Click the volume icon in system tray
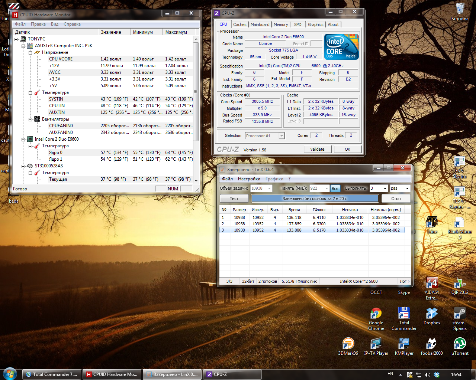 pos(428,375)
